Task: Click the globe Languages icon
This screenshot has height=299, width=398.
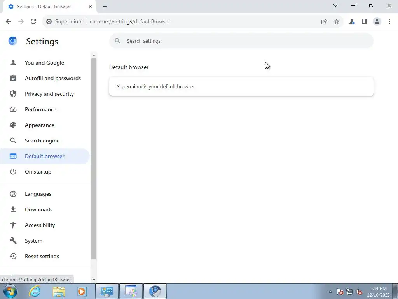Action: tap(13, 194)
